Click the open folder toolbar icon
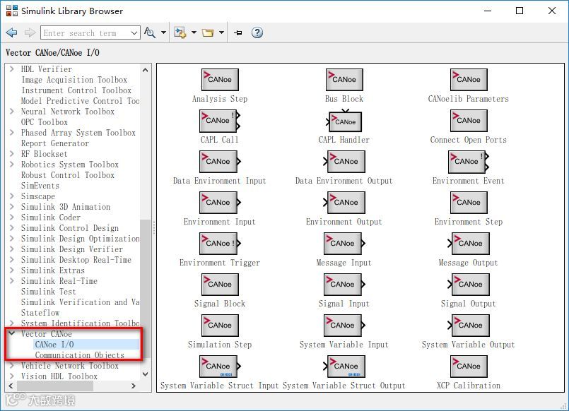569x411 pixels. coord(208,33)
